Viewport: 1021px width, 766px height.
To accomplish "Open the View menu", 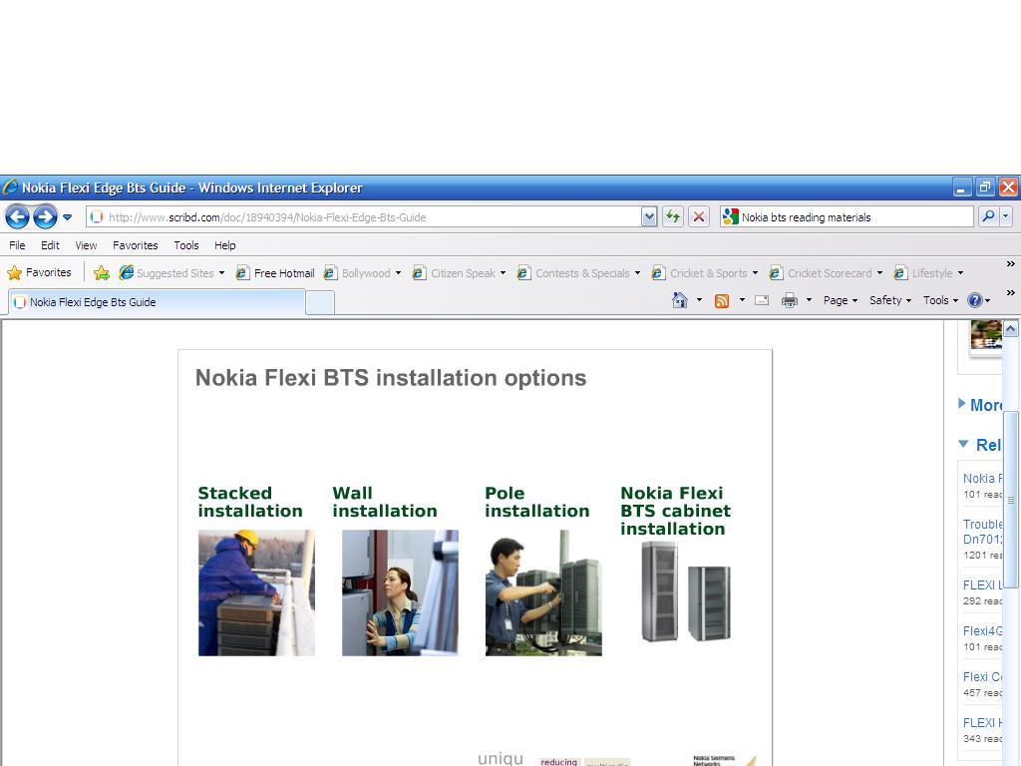I will tap(86, 245).
